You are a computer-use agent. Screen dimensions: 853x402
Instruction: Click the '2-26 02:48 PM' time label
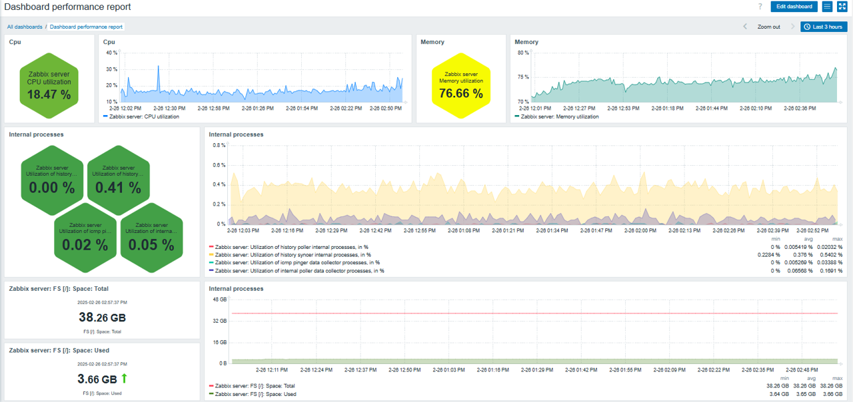pos(802,369)
